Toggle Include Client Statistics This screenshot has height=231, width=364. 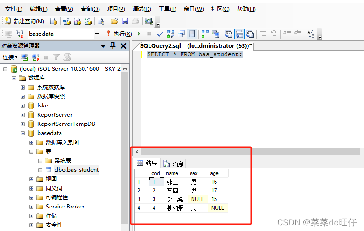point(215,34)
